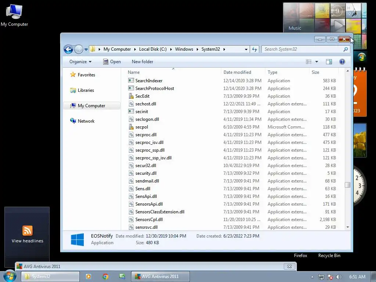
Task: Select the secpol console icon
Action: 131,127
